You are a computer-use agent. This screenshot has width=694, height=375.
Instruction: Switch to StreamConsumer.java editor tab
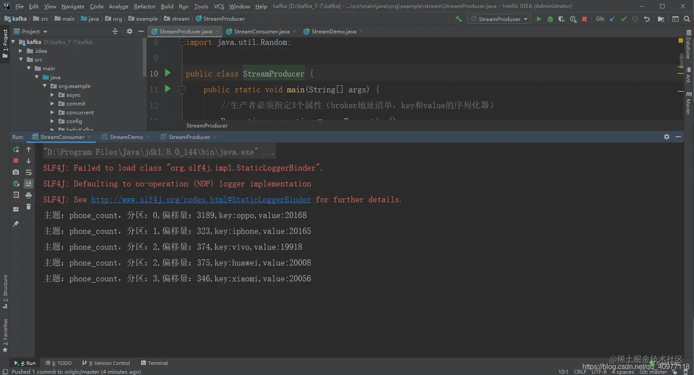[x=261, y=31]
